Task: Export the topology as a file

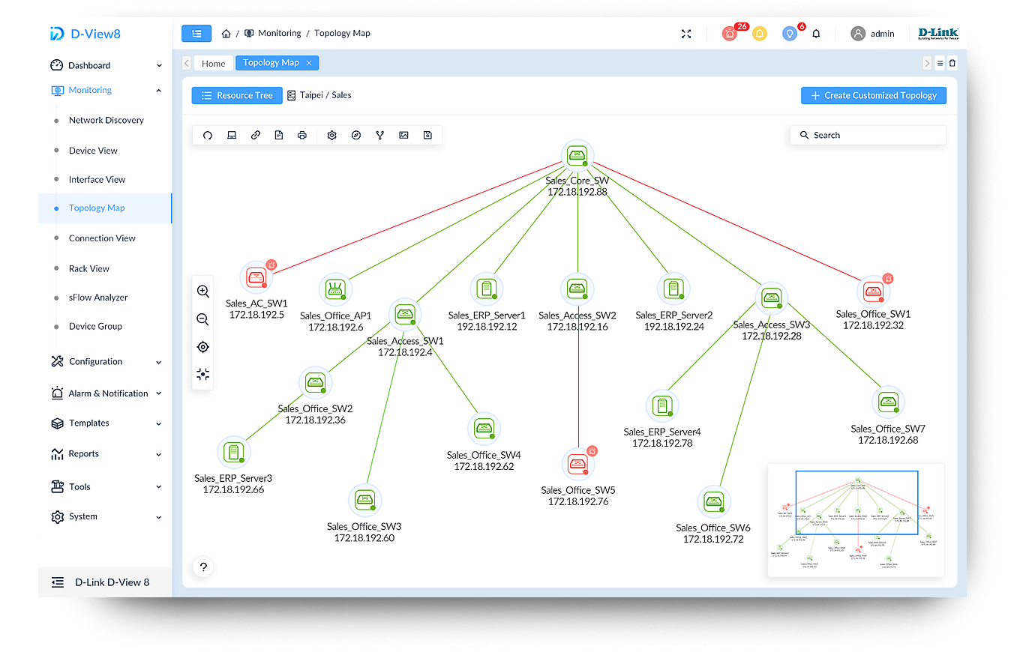Action: click(x=279, y=135)
